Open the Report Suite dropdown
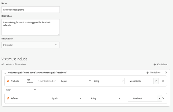Screen dimensions: 173x112 click(31, 45)
